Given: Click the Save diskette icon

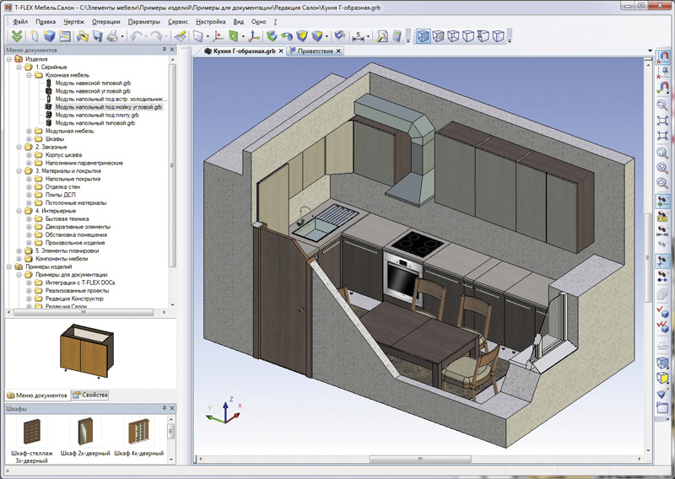Looking at the screenshot, I should click(x=97, y=36).
